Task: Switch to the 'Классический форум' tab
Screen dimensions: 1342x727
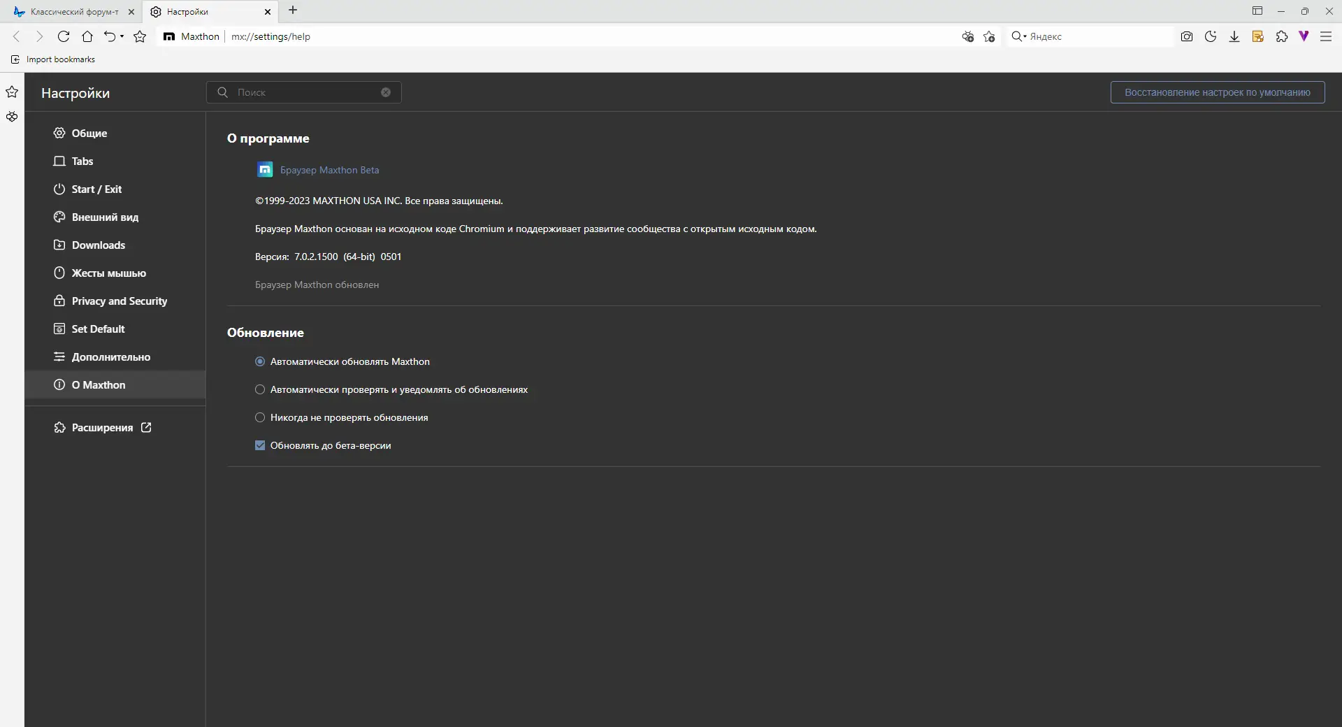Action: [x=70, y=12]
